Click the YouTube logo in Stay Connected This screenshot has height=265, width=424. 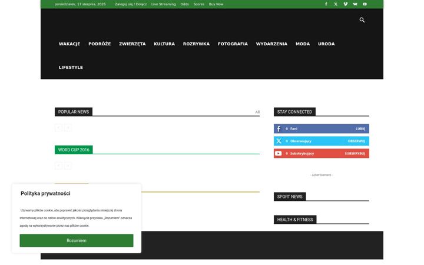click(278, 154)
